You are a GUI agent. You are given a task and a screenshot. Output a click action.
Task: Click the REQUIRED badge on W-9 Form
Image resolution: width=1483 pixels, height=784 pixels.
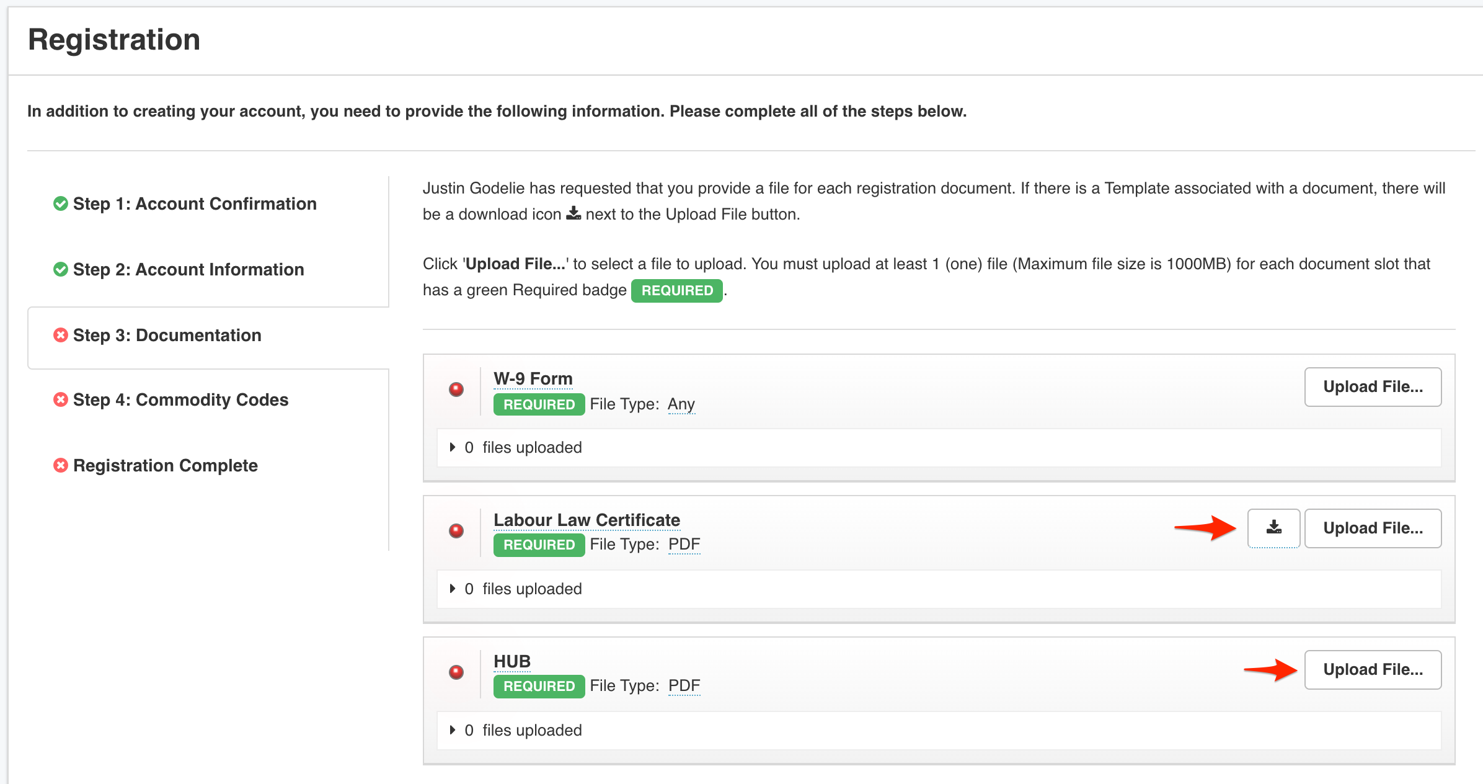[539, 404]
